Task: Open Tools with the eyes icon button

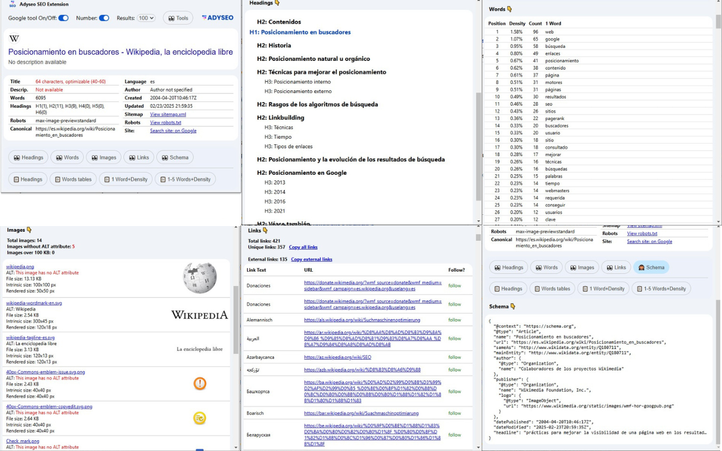Action: click(178, 18)
